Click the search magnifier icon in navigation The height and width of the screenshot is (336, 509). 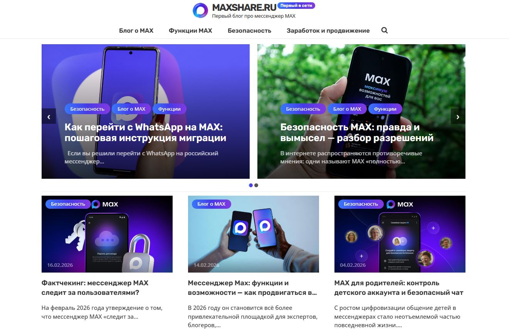[384, 30]
